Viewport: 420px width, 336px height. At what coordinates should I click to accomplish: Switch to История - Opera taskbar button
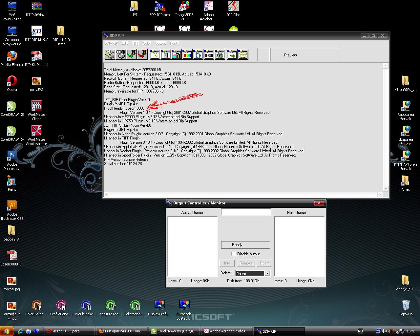coord(69,331)
